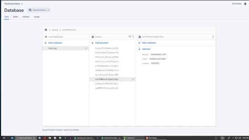Image resolution: width=249 pixels, height=140 pixels.
Task: Open the checking_the_base taskbar window
Action: pyautogui.click(x=84, y=138)
